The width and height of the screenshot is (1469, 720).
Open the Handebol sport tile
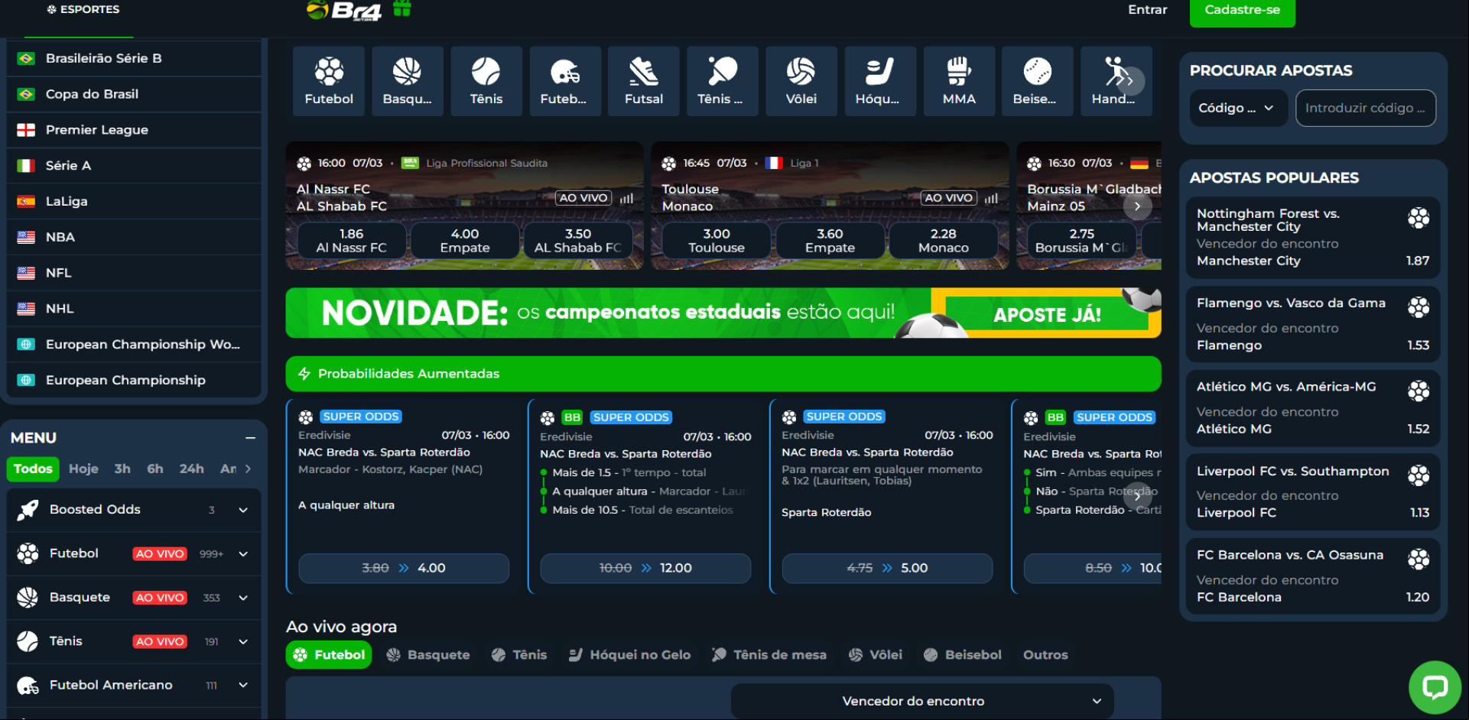(1116, 81)
